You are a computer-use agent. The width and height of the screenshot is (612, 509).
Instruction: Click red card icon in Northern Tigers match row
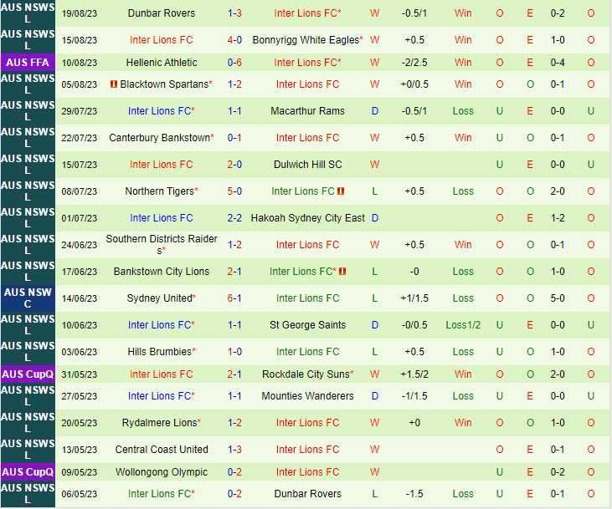342,191
